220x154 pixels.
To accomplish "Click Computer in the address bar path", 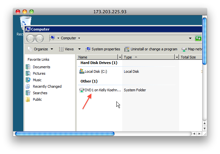I will tap(69, 38).
